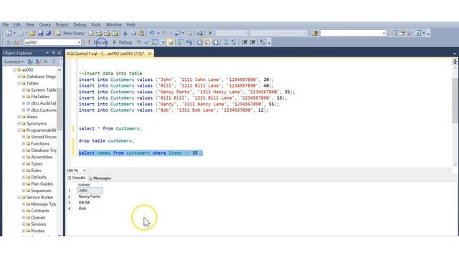Click the New Query button
The width and height of the screenshot is (459, 258).
point(70,33)
